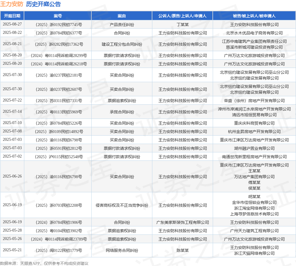The width and height of the screenshot is (296, 266).
Task: Select the 案号 column header
Action: pos(58,16)
